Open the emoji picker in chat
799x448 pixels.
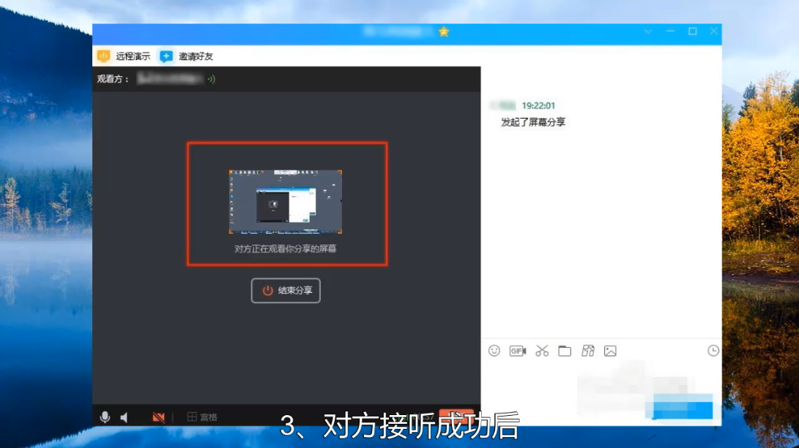494,351
